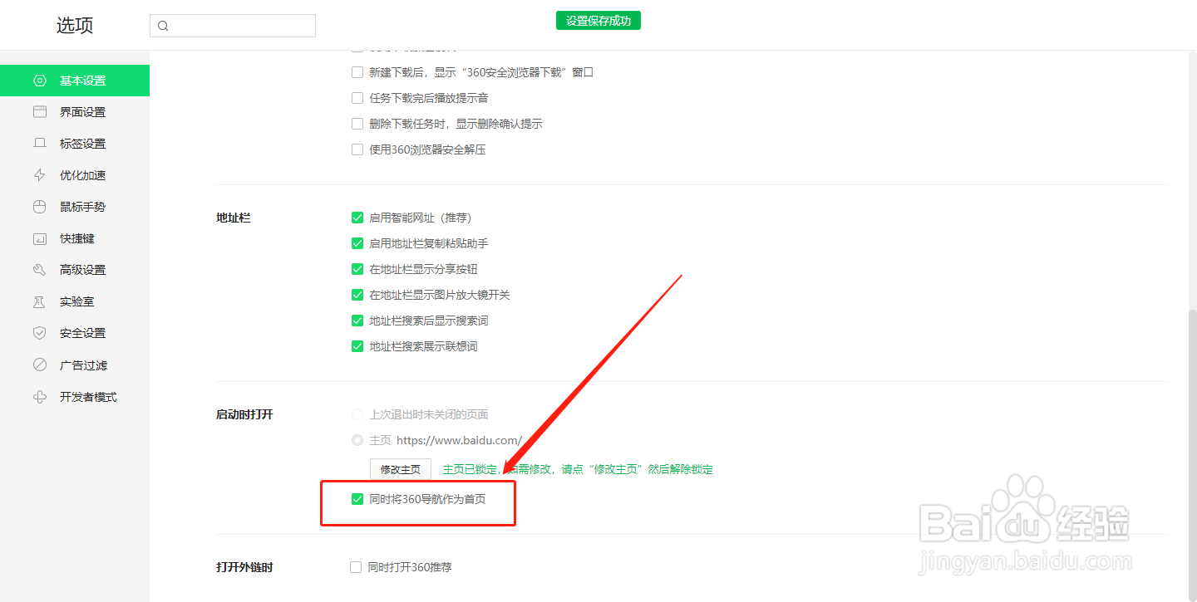Click the 界面设置 window icon
This screenshot has height=602, width=1197.
click(39, 112)
